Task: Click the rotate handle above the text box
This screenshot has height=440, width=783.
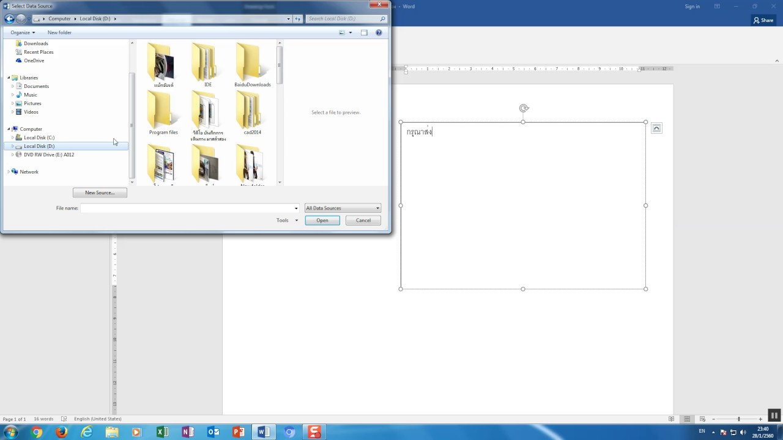Action: tap(524, 108)
